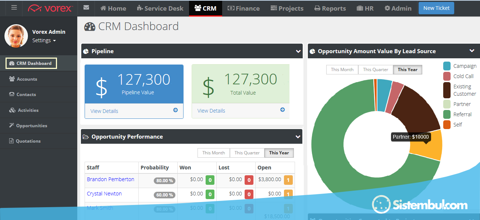
Task: Collapse the Opportunity Performance panel
Action: pos(298,137)
